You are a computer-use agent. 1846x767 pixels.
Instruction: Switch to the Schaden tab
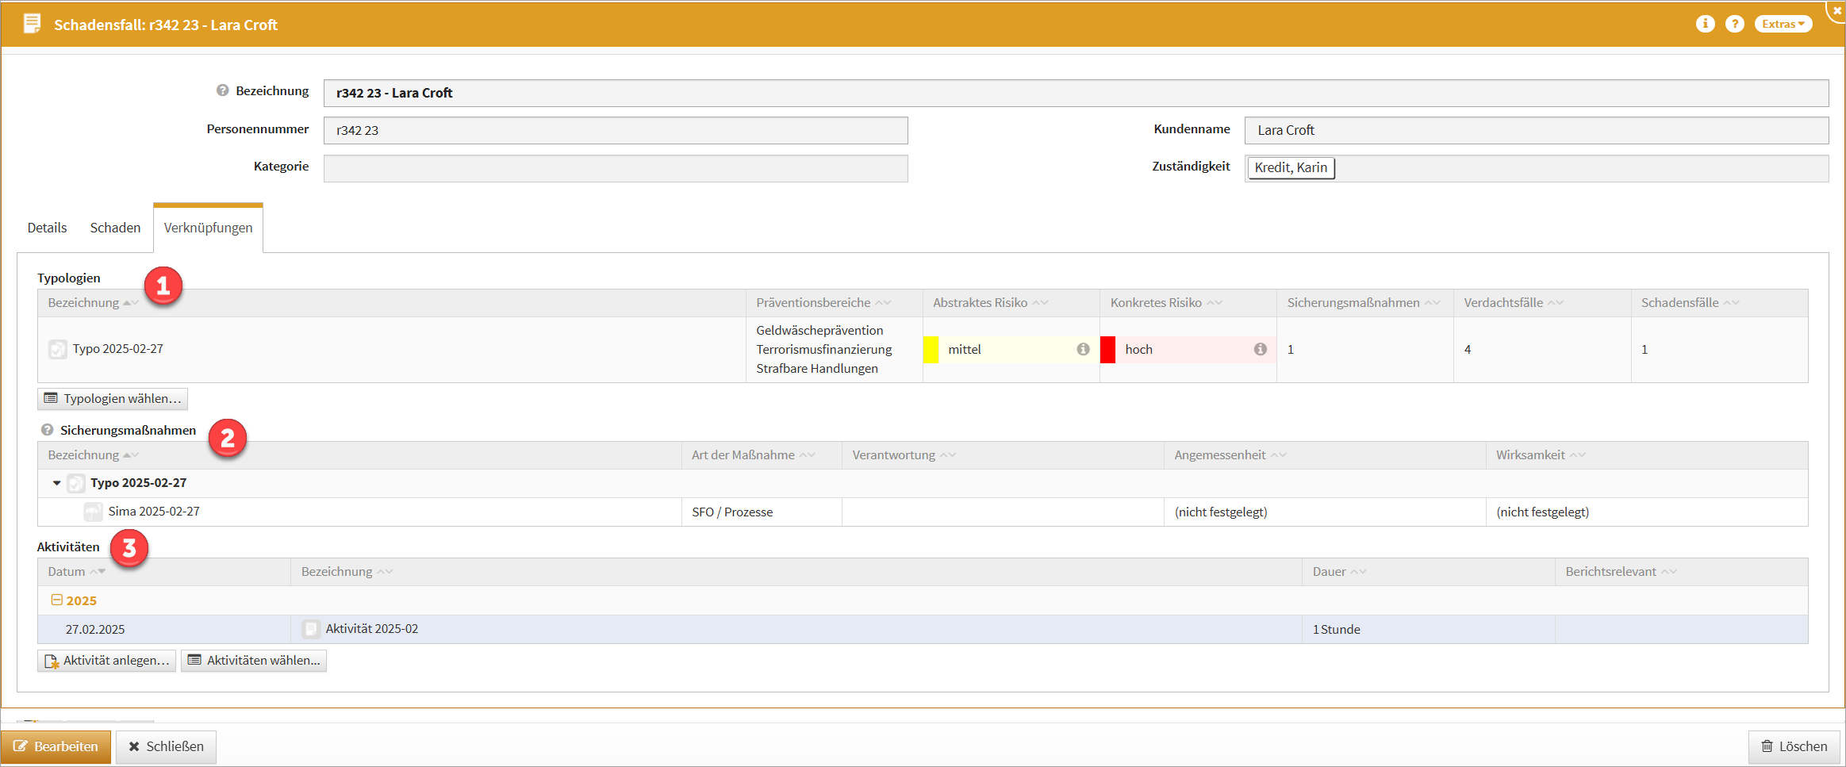click(115, 228)
